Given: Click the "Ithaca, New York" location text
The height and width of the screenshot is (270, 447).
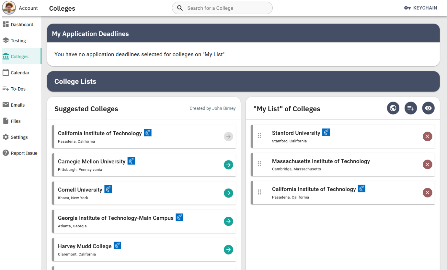Looking at the screenshot, I should [x=73, y=198].
